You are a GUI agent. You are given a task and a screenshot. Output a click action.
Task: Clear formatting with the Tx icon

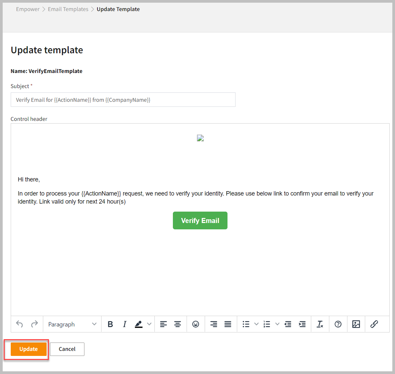click(x=320, y=324)
